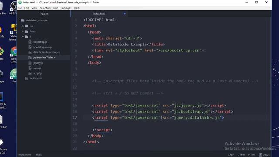Maximize the Atom window
The image size is (279, 157).
[257, 3]
